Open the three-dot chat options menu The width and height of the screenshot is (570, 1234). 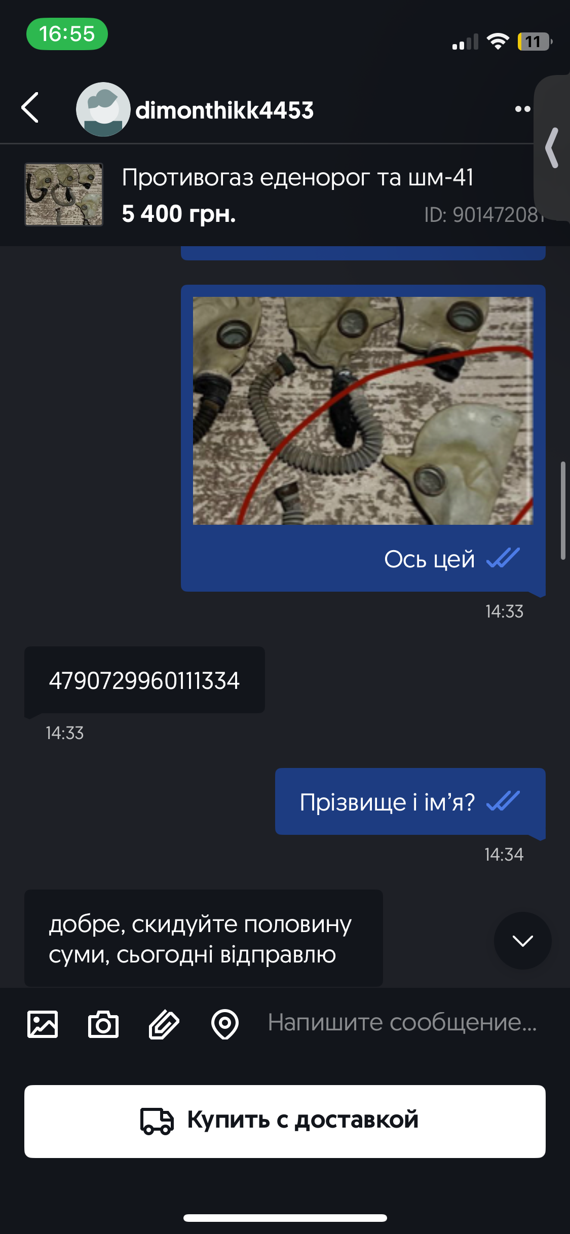[x=522, y=109]
